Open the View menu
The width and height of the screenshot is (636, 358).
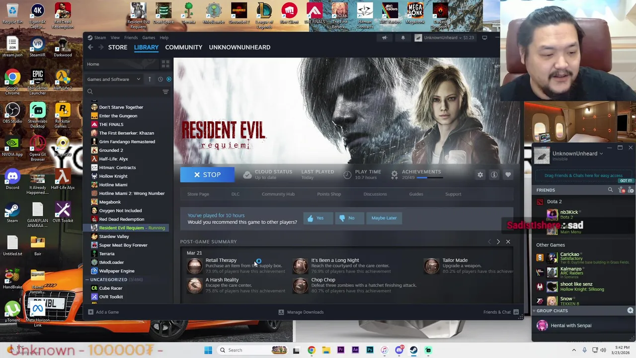(115, 38)
